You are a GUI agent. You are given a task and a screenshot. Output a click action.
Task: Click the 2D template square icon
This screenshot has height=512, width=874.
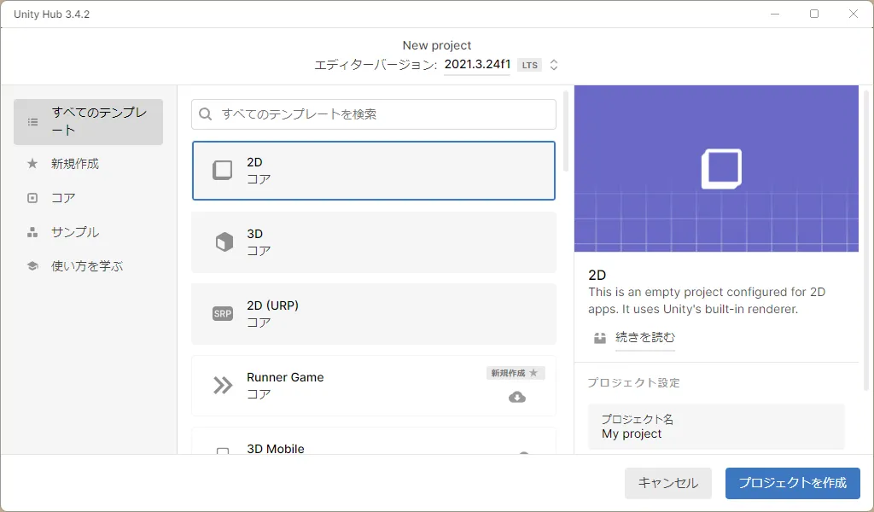(x=222, y=170)
